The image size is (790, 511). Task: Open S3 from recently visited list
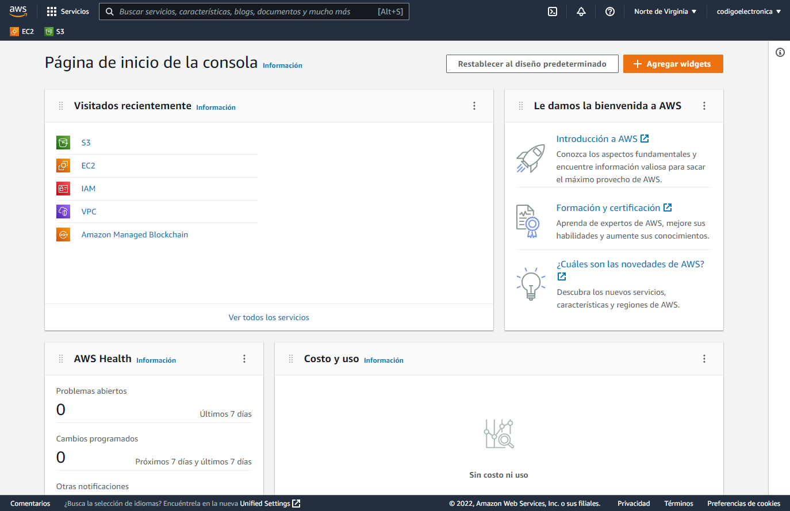pos(86,143)
